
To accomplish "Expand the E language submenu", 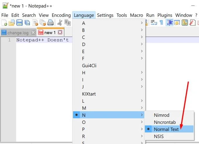I will 109,52.
